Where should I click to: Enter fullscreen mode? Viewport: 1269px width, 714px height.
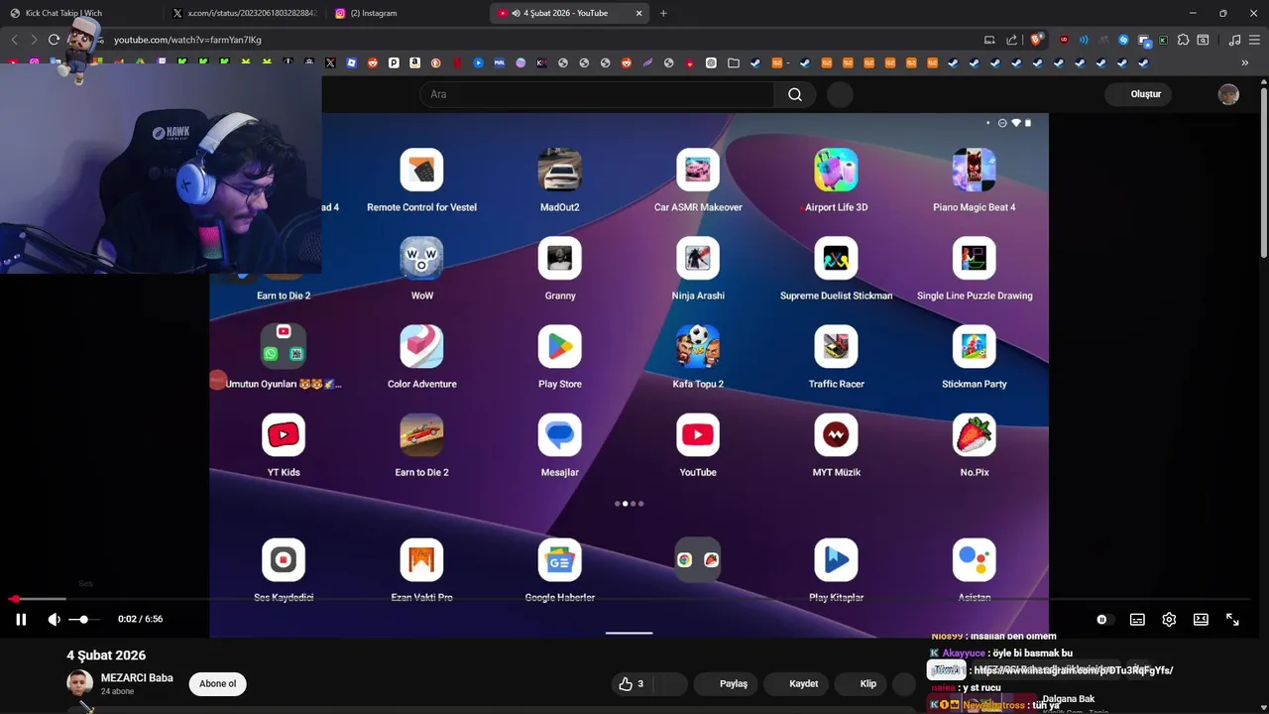[1232, 620]
